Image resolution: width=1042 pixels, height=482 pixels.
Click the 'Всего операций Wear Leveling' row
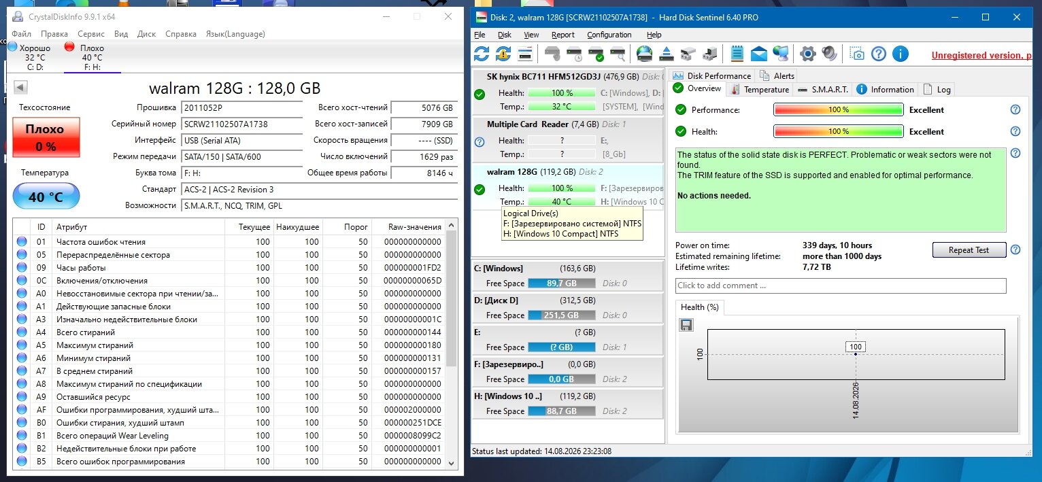(229, 436)
